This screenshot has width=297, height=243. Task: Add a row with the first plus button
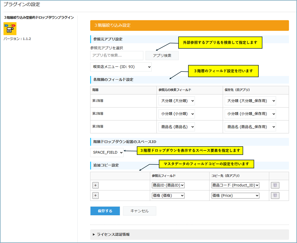point(95,185)
